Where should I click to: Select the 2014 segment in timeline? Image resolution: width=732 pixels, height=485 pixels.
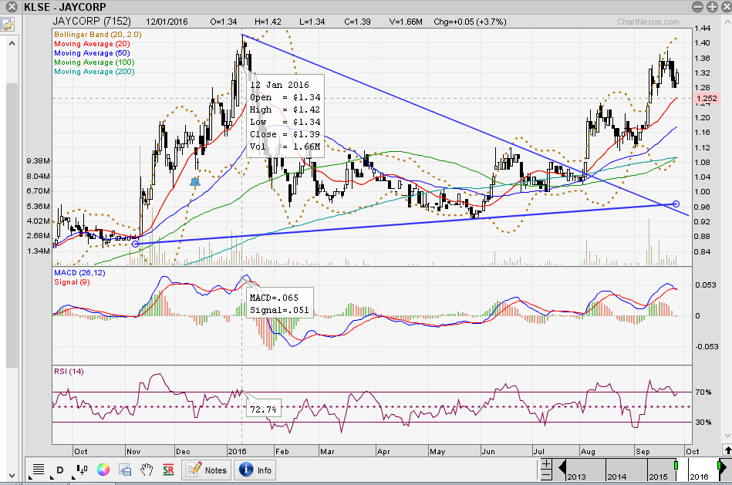626,470
